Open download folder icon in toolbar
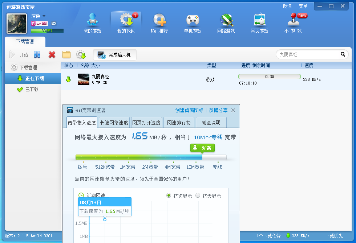Viewport: 356px width, 243px height. click(66, 55)
